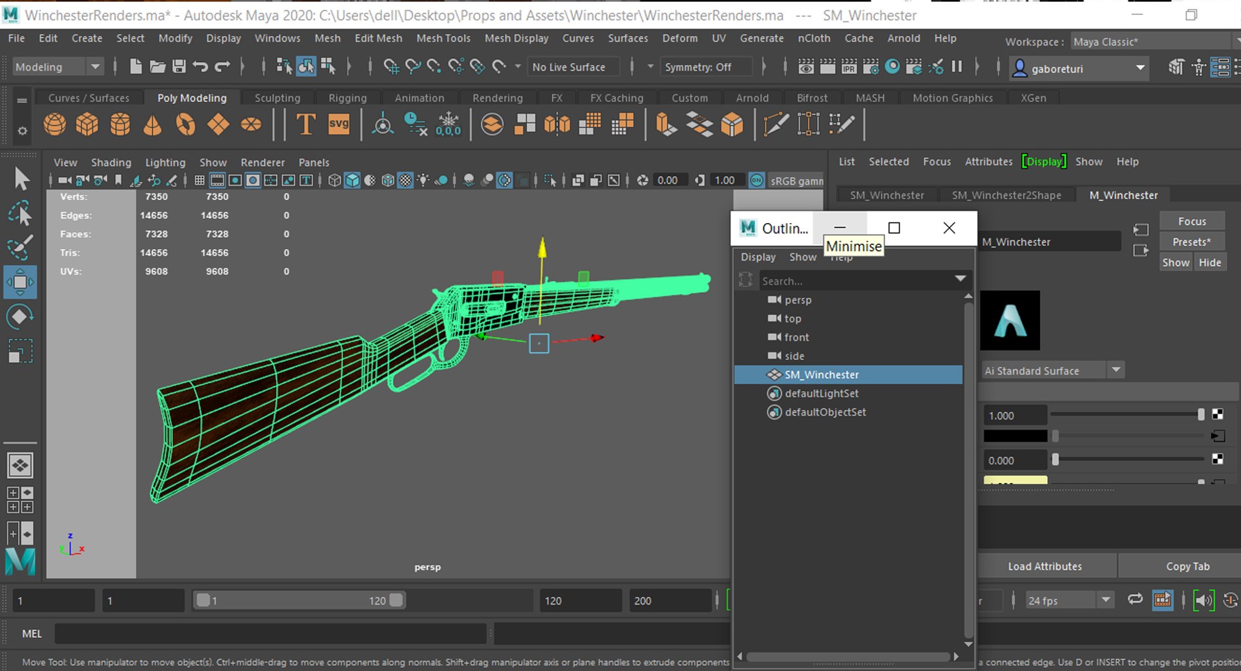1241x671 pixels.
Task: Open the 24 fps frame rate dropdown
Action: tap(1069, 601)
